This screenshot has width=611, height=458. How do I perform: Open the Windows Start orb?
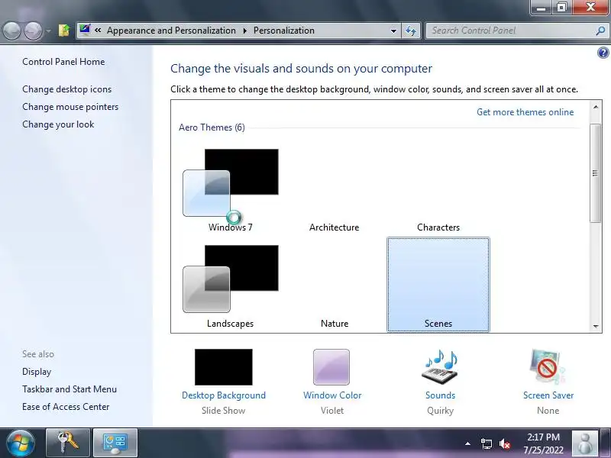(x=21, y=443)
